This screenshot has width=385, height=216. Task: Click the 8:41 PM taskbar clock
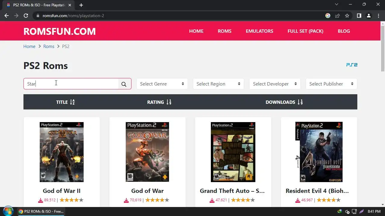(x=374, y=211)
